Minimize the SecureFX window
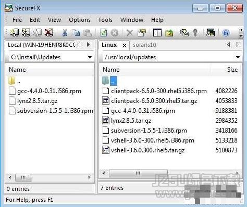247x207 pixels. click(200, 8)
